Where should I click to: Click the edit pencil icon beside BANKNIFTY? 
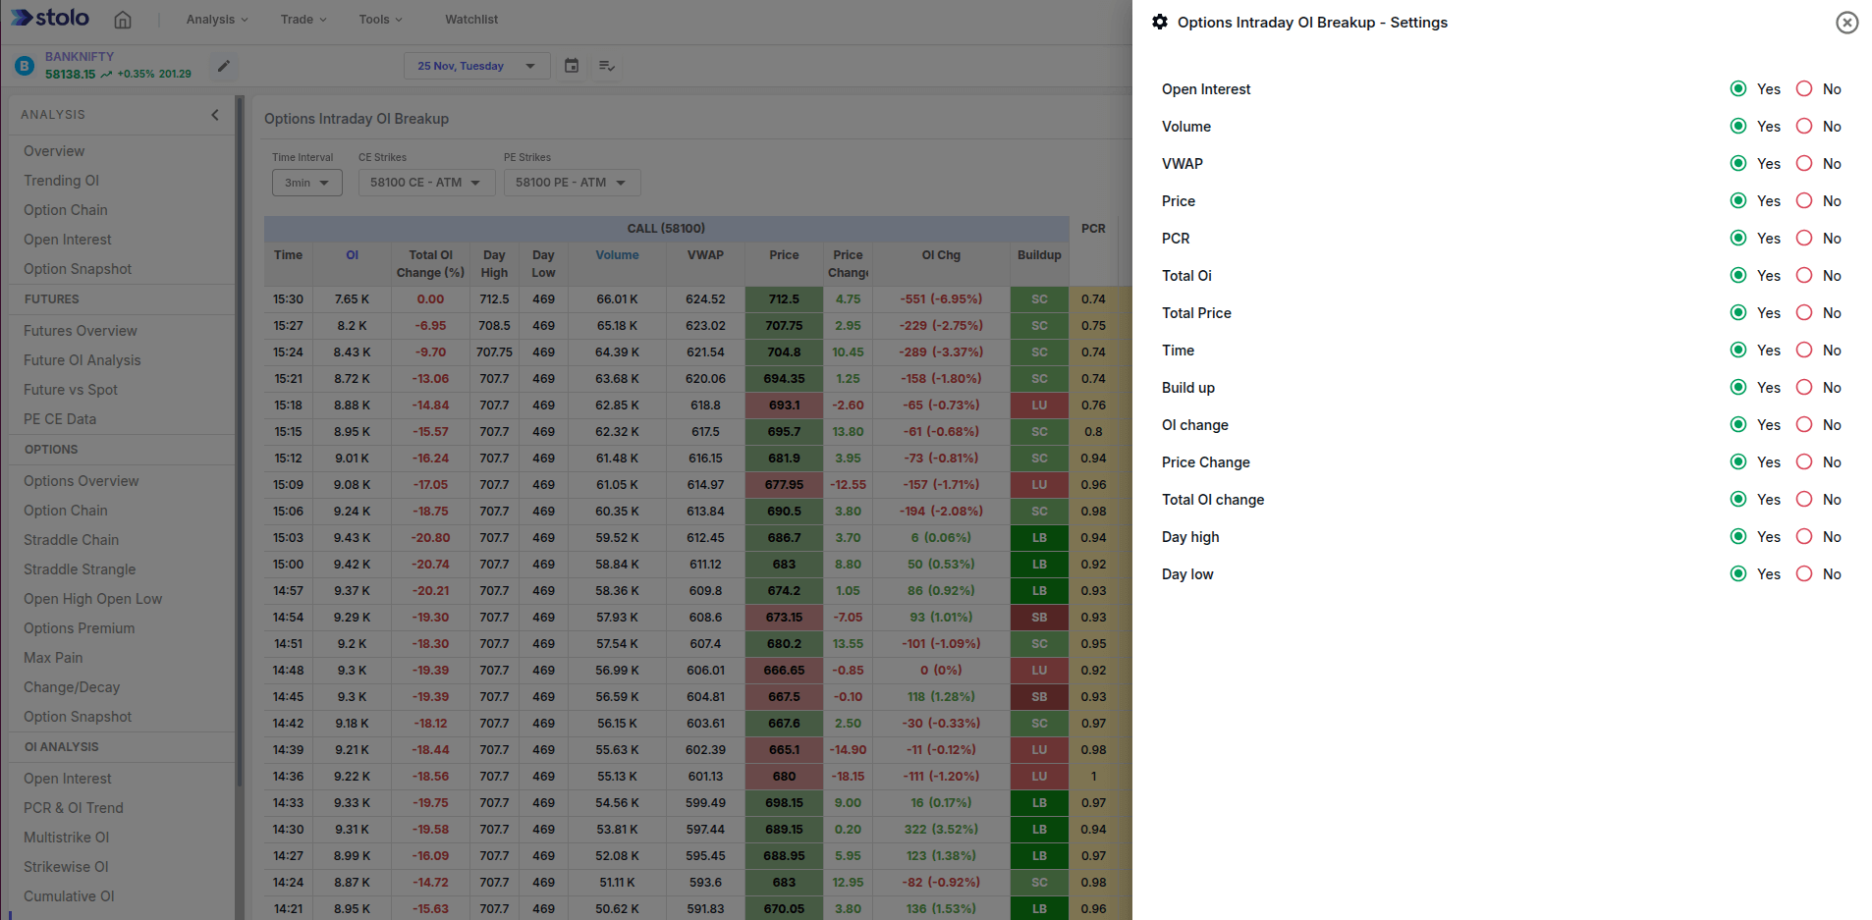coord(224,66)
